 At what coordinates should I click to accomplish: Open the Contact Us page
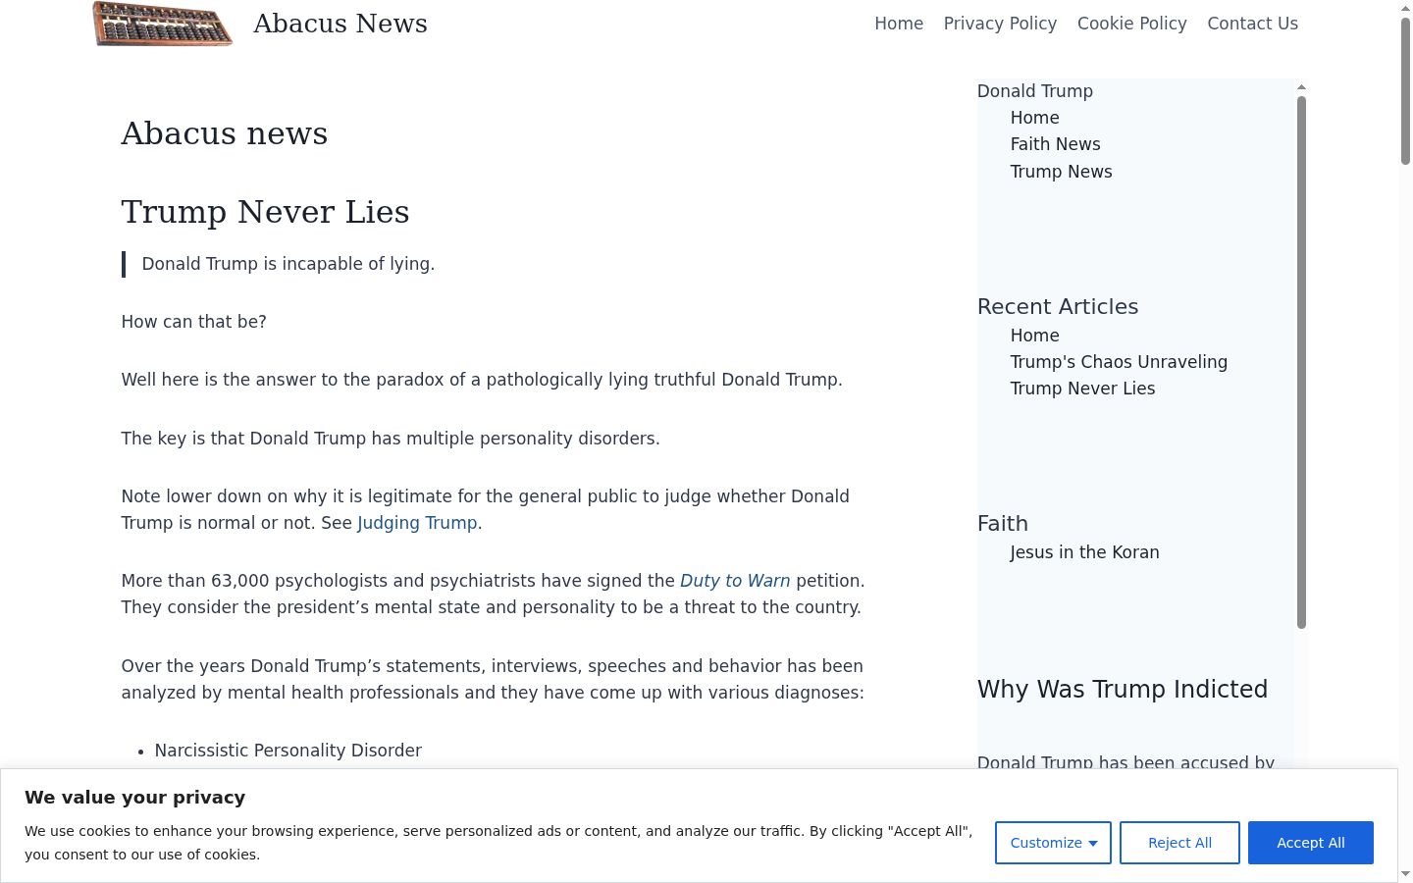click(1252, 24)
